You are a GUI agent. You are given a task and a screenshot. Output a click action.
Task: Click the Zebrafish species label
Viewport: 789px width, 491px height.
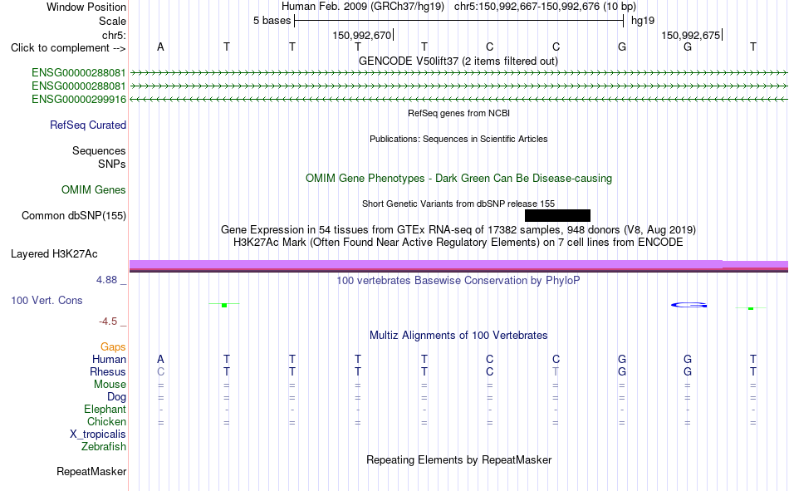click(104, 446)
